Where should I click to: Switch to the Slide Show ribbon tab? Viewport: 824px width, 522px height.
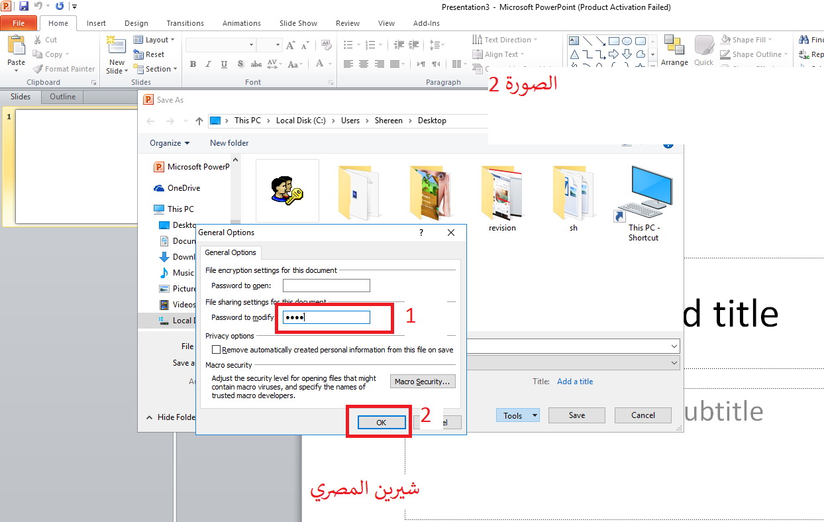(298, 23)
